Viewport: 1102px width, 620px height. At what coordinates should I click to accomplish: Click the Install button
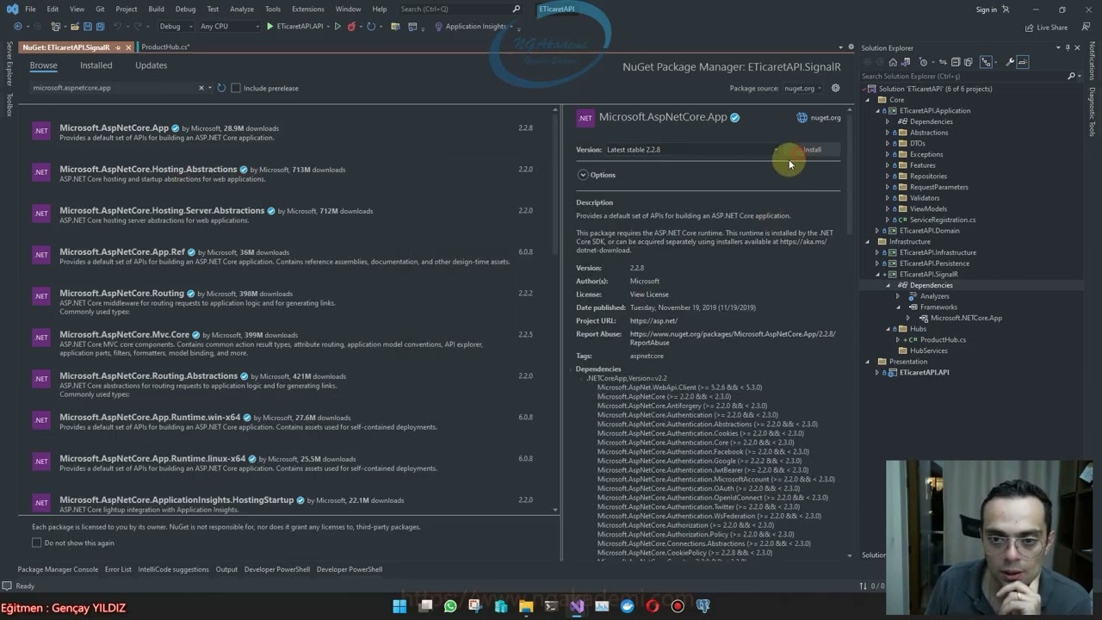(812, 150)
